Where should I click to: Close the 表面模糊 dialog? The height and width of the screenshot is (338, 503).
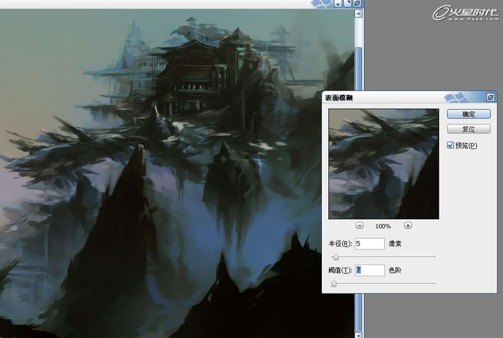[x=490, y=97]
